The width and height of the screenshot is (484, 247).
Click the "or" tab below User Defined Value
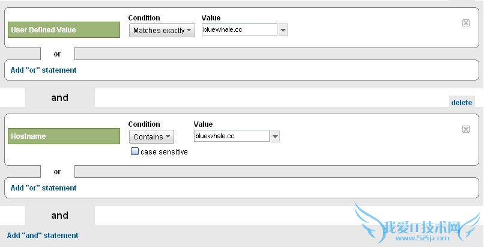click(x=58, y=54)
